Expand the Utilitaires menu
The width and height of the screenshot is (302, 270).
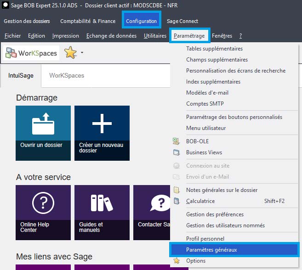point(155,36)
